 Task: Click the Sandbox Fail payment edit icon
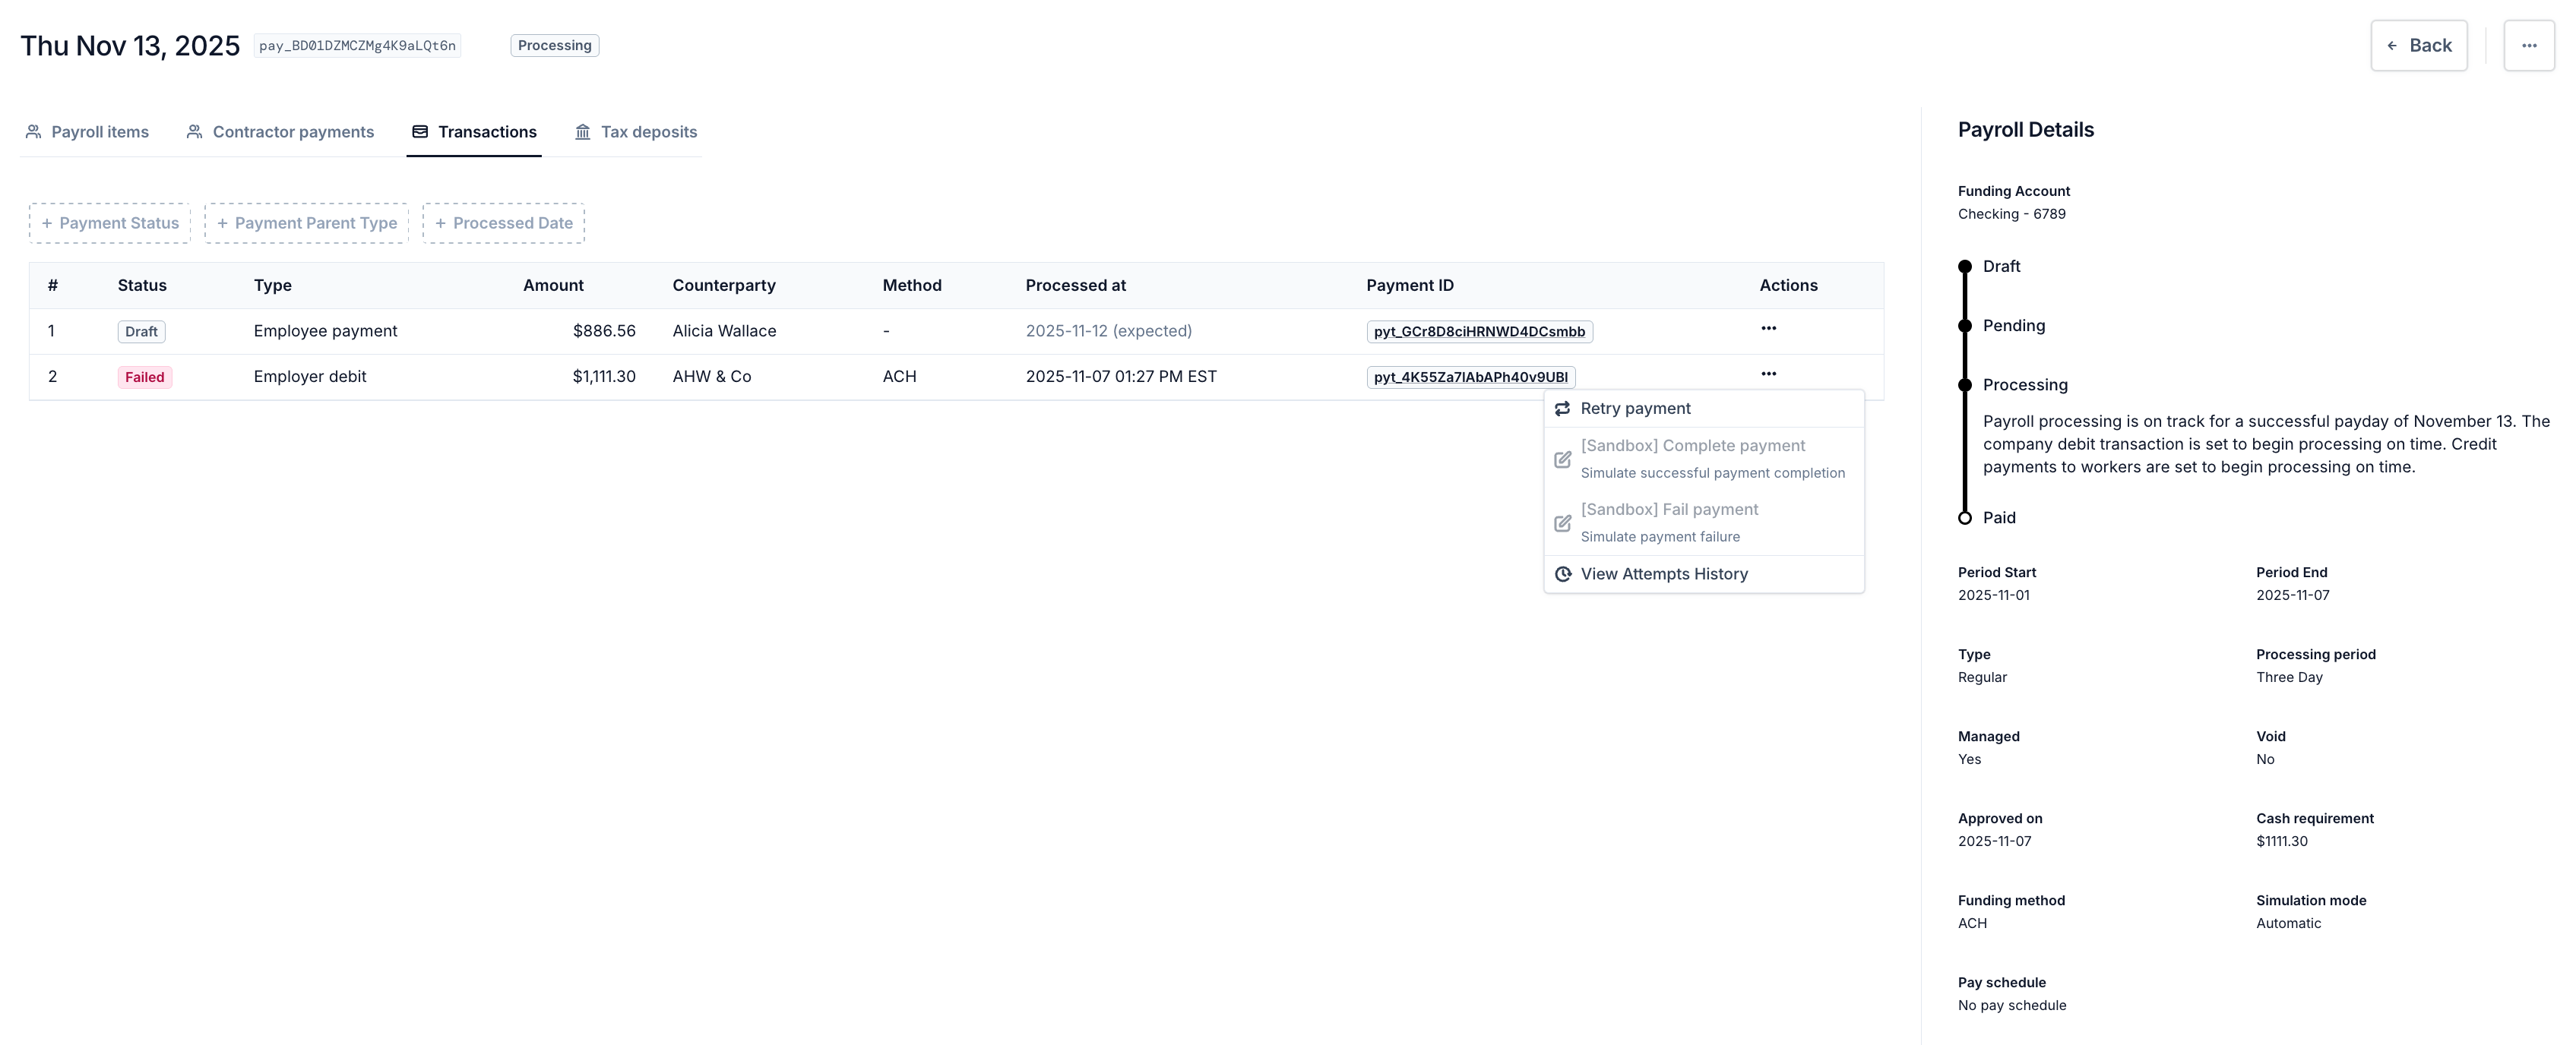coord(1562,523)
